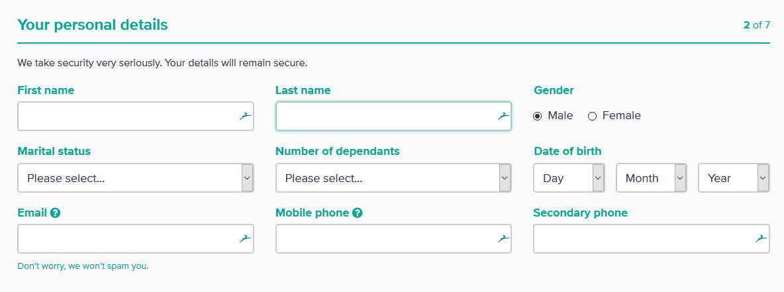Click autofill icon in Mobile phone field
Viewport: 784px width, 292px height.
503,239
